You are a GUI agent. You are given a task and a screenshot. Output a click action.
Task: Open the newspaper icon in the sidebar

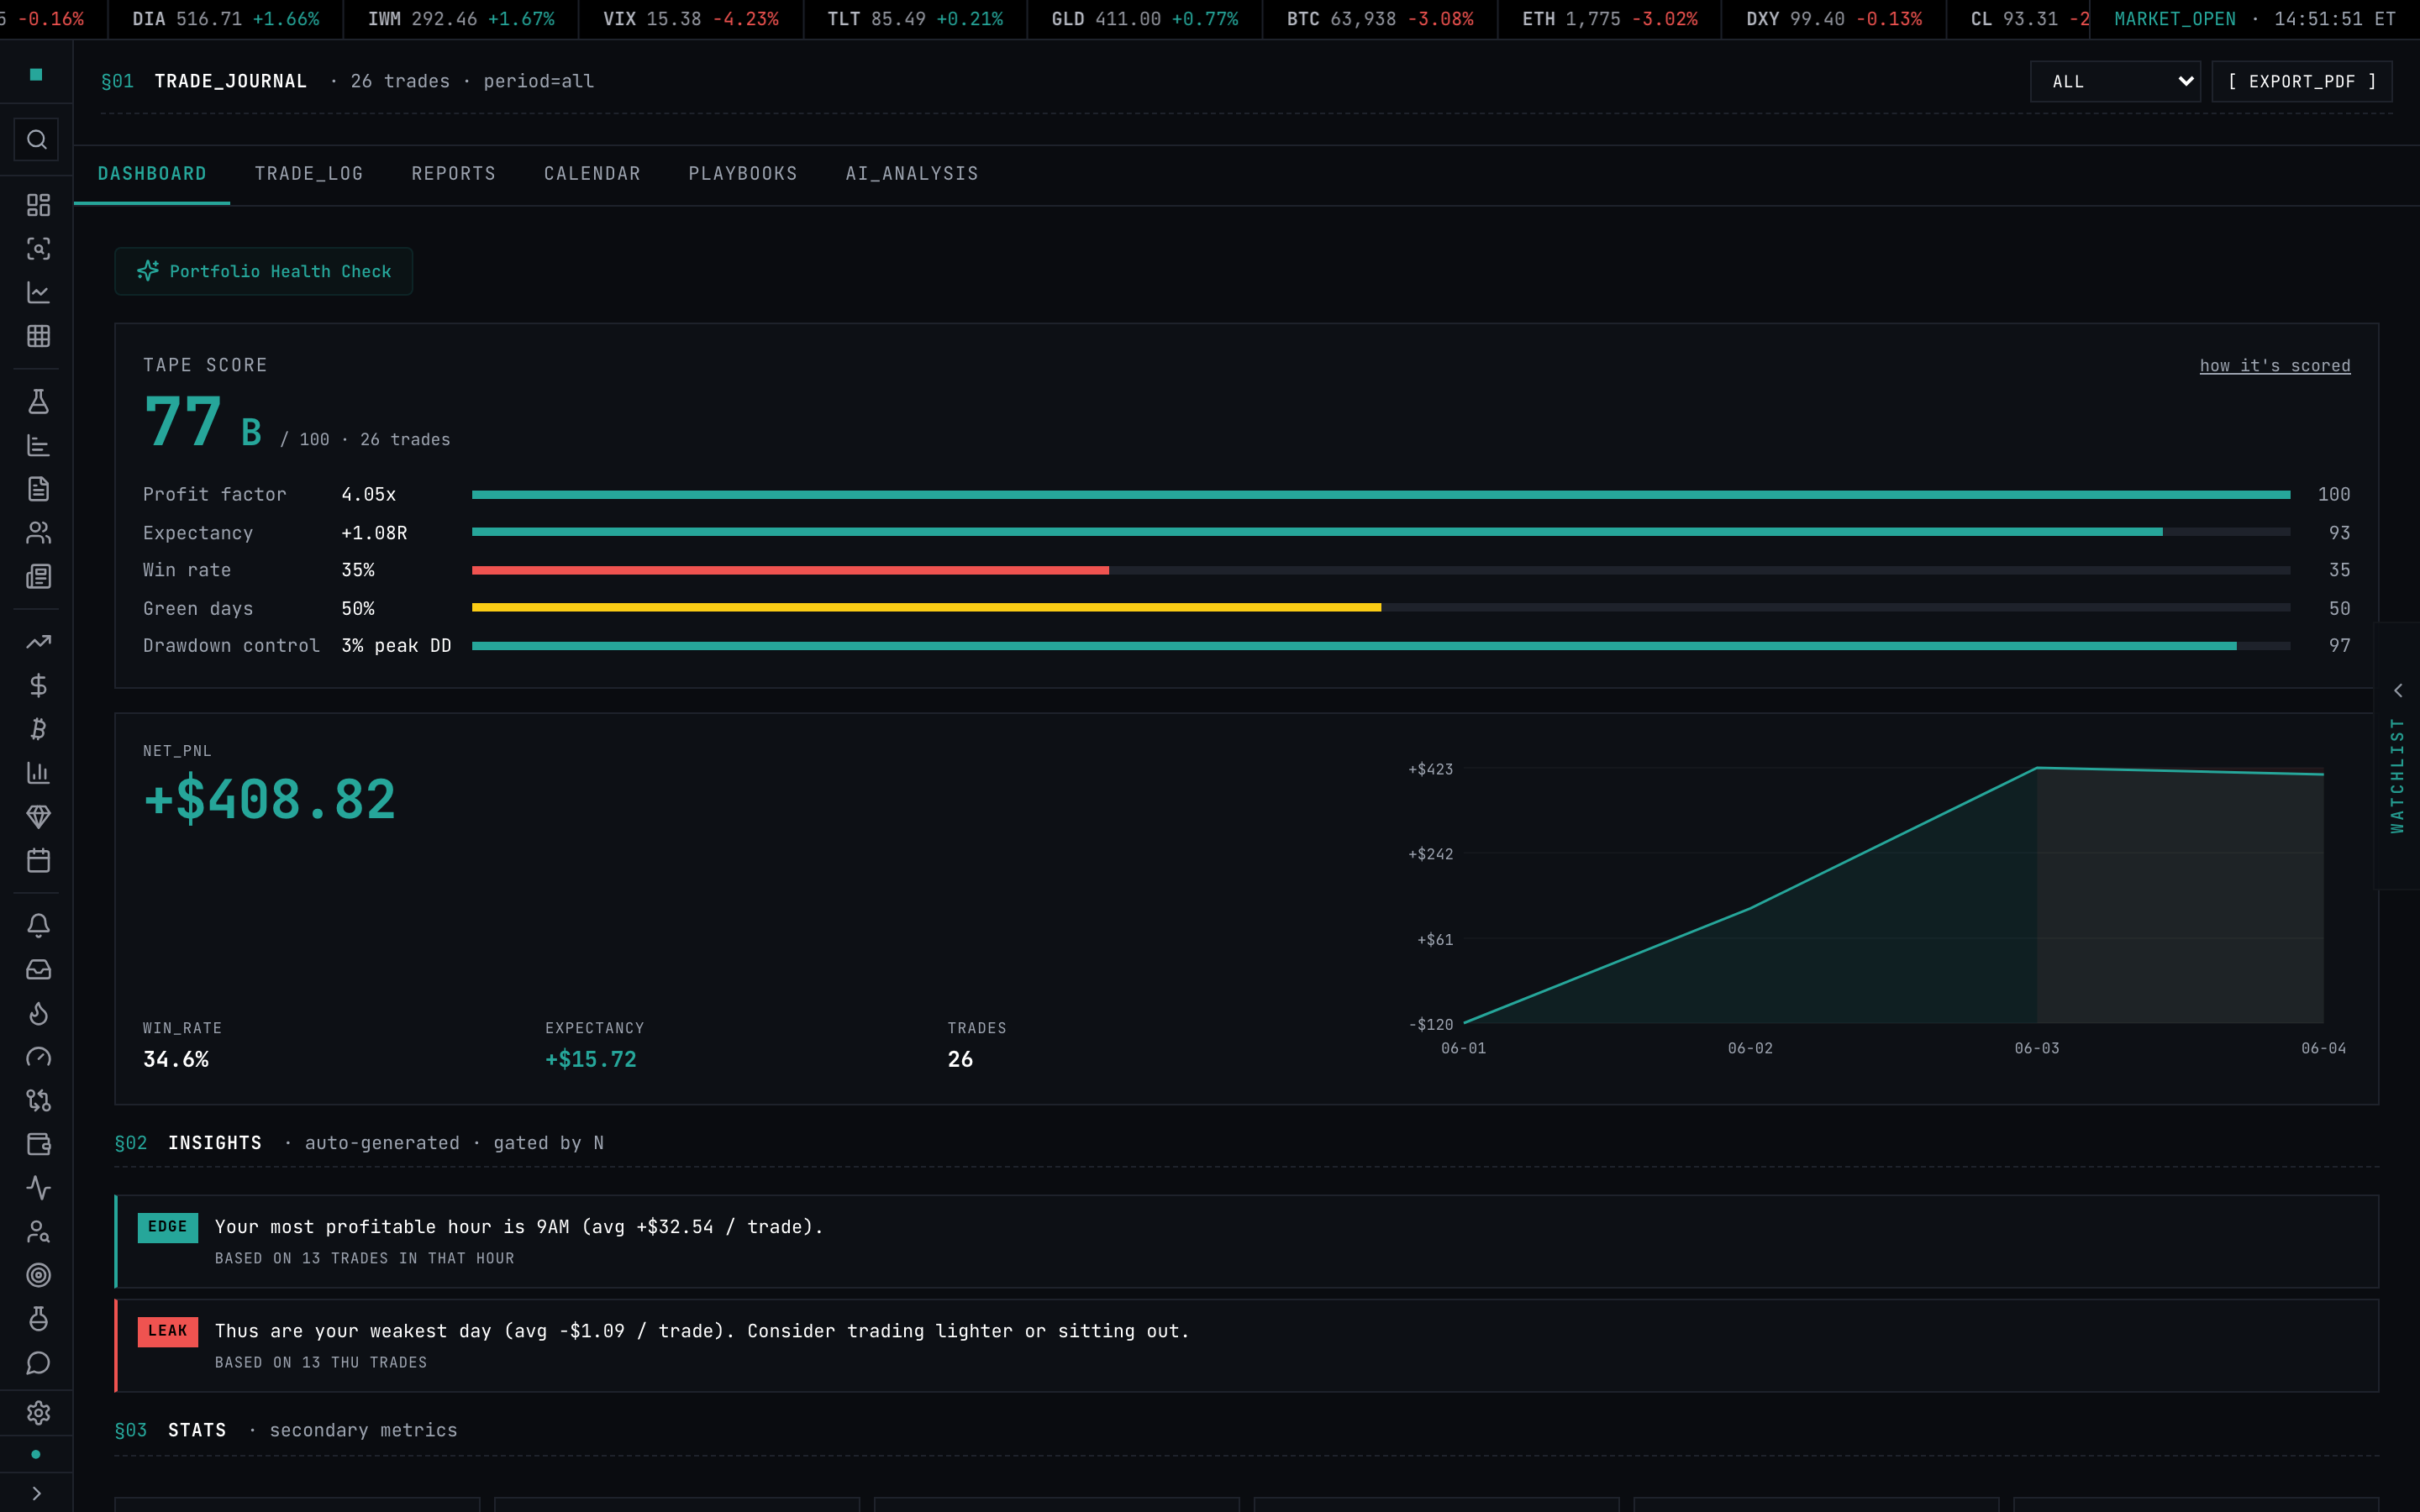38,576
